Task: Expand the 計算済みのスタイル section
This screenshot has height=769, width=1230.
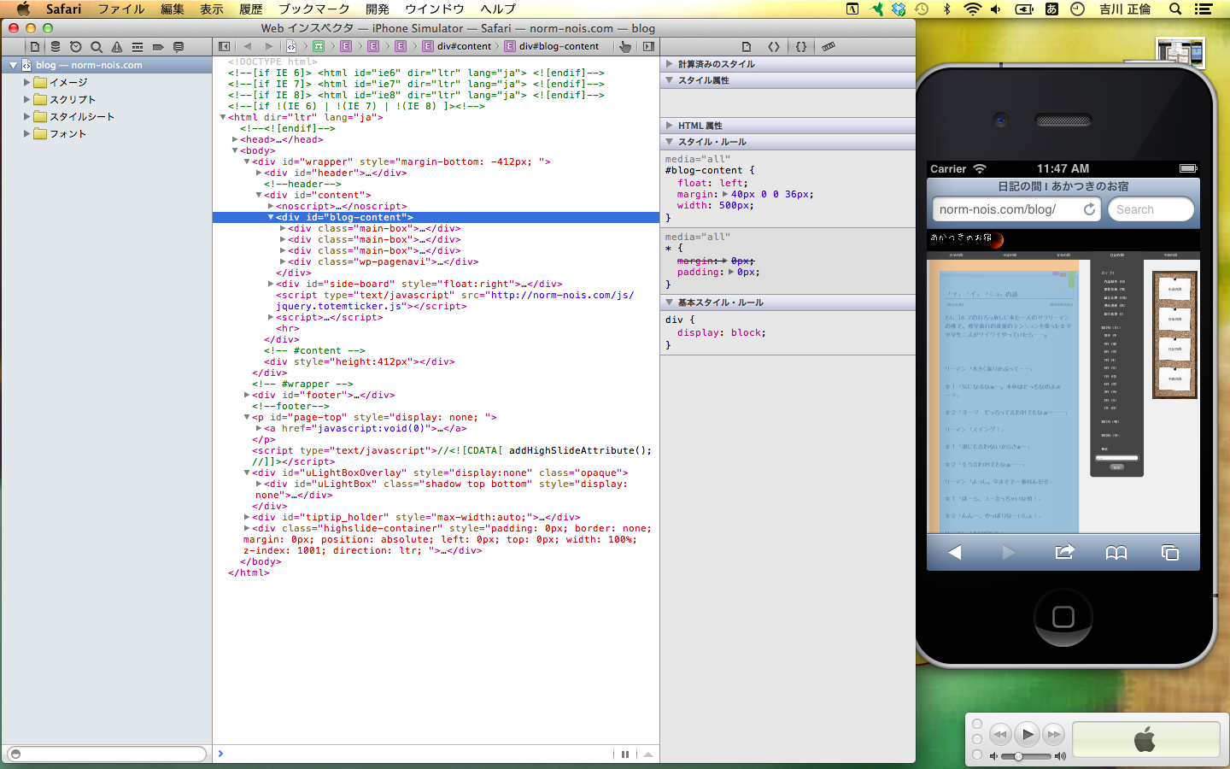Action: pos(669,64)
